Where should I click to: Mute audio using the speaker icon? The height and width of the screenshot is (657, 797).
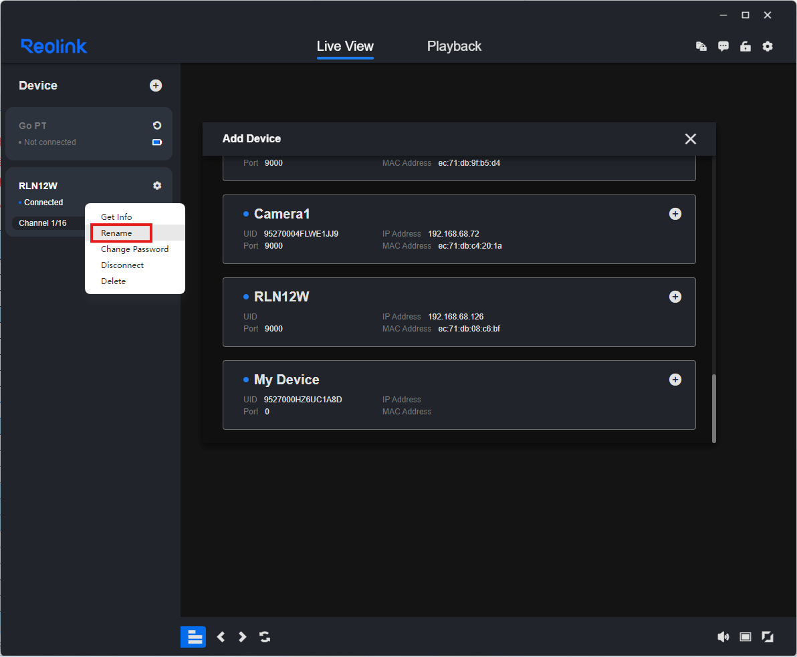tap(723, 637)
